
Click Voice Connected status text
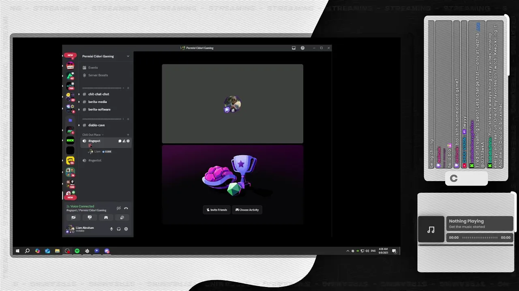[82, 206]
